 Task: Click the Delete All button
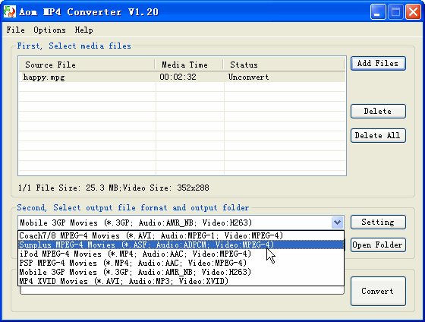[x=378, y=135]
